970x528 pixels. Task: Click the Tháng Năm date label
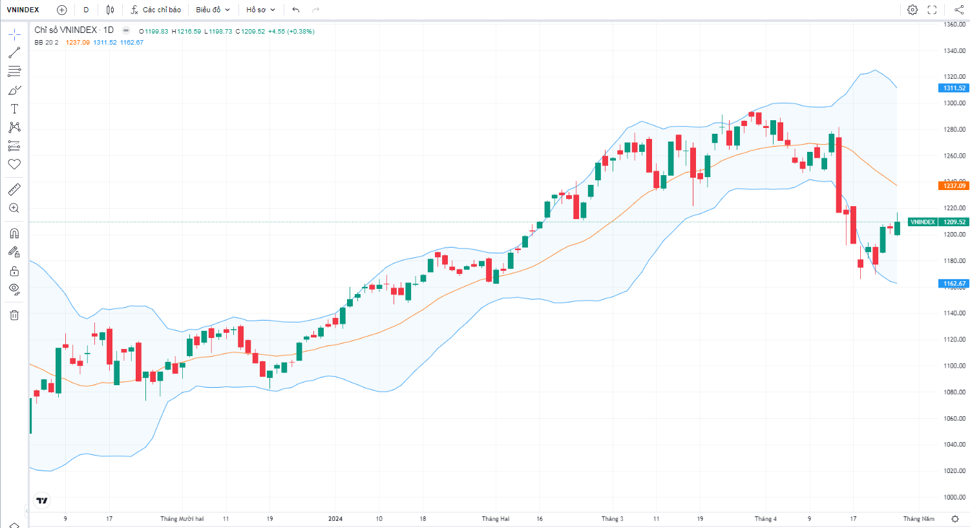coord(919,519)
